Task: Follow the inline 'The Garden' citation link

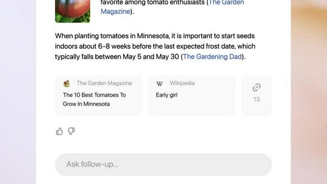Action: (226, 3)
